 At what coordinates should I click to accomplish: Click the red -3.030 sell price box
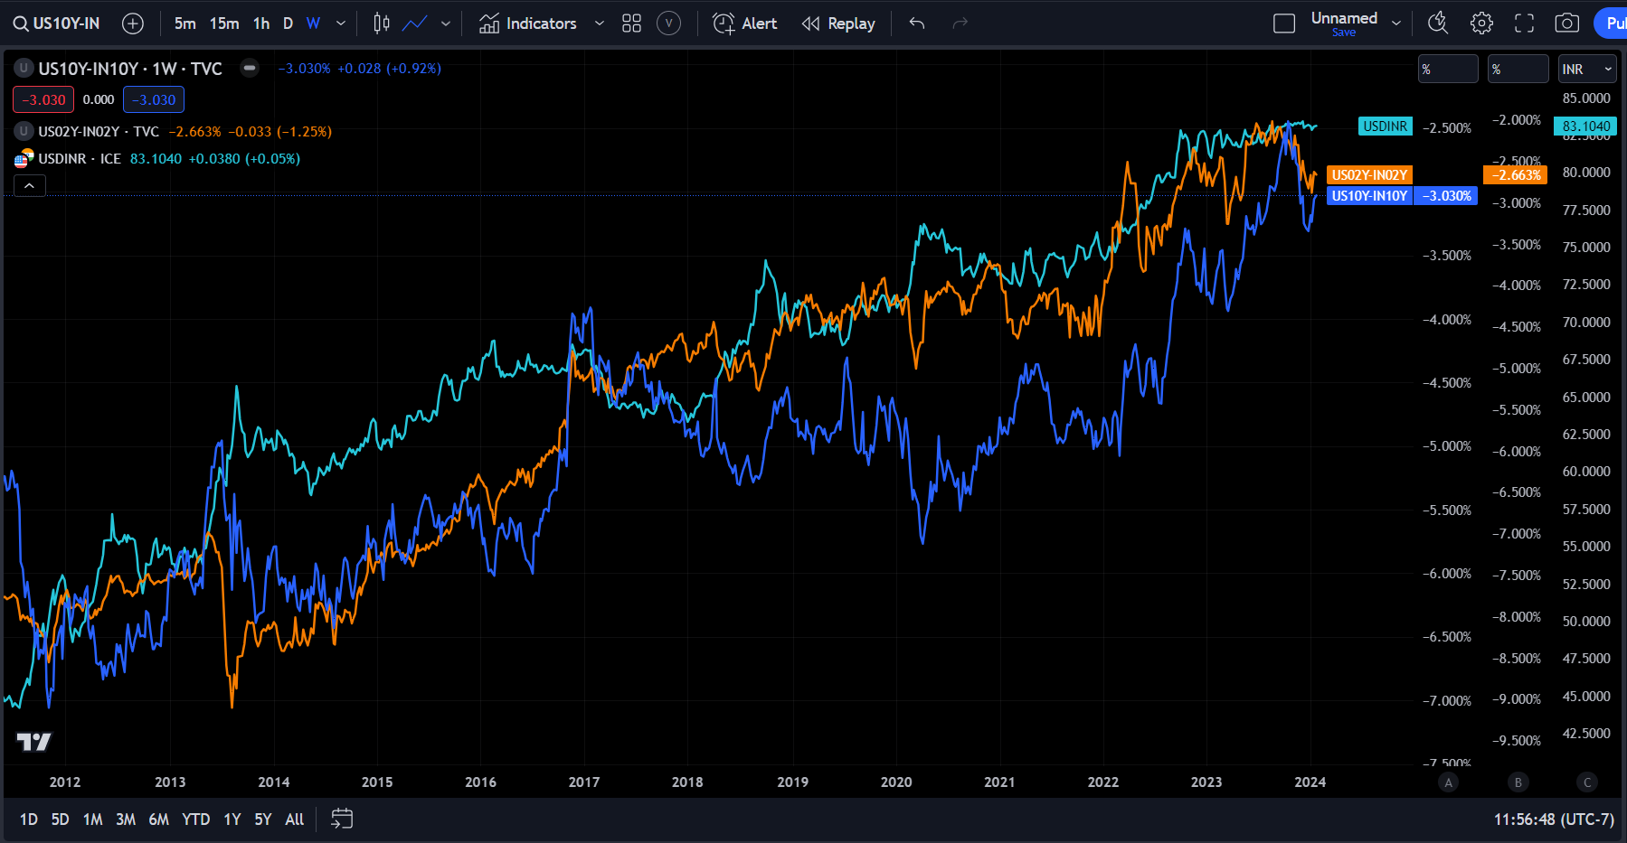pyautogui.click(x=43, y=99)
